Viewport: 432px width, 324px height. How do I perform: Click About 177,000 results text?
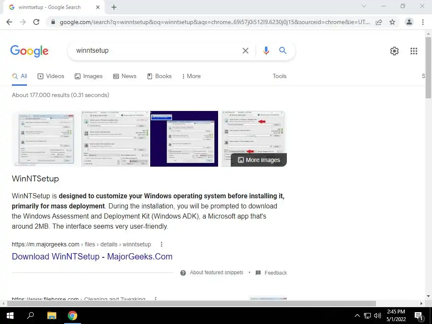point(60,95)
